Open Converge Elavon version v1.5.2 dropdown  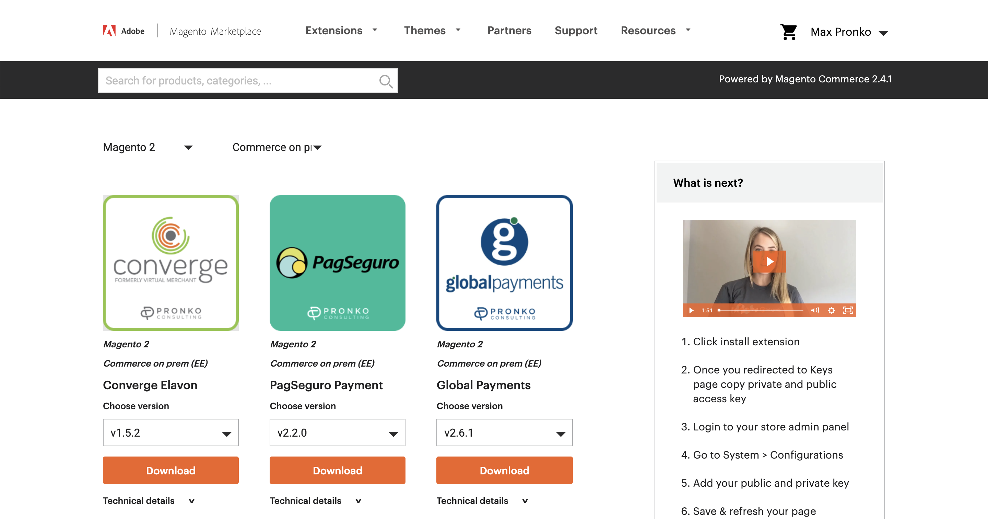point(171,432)
